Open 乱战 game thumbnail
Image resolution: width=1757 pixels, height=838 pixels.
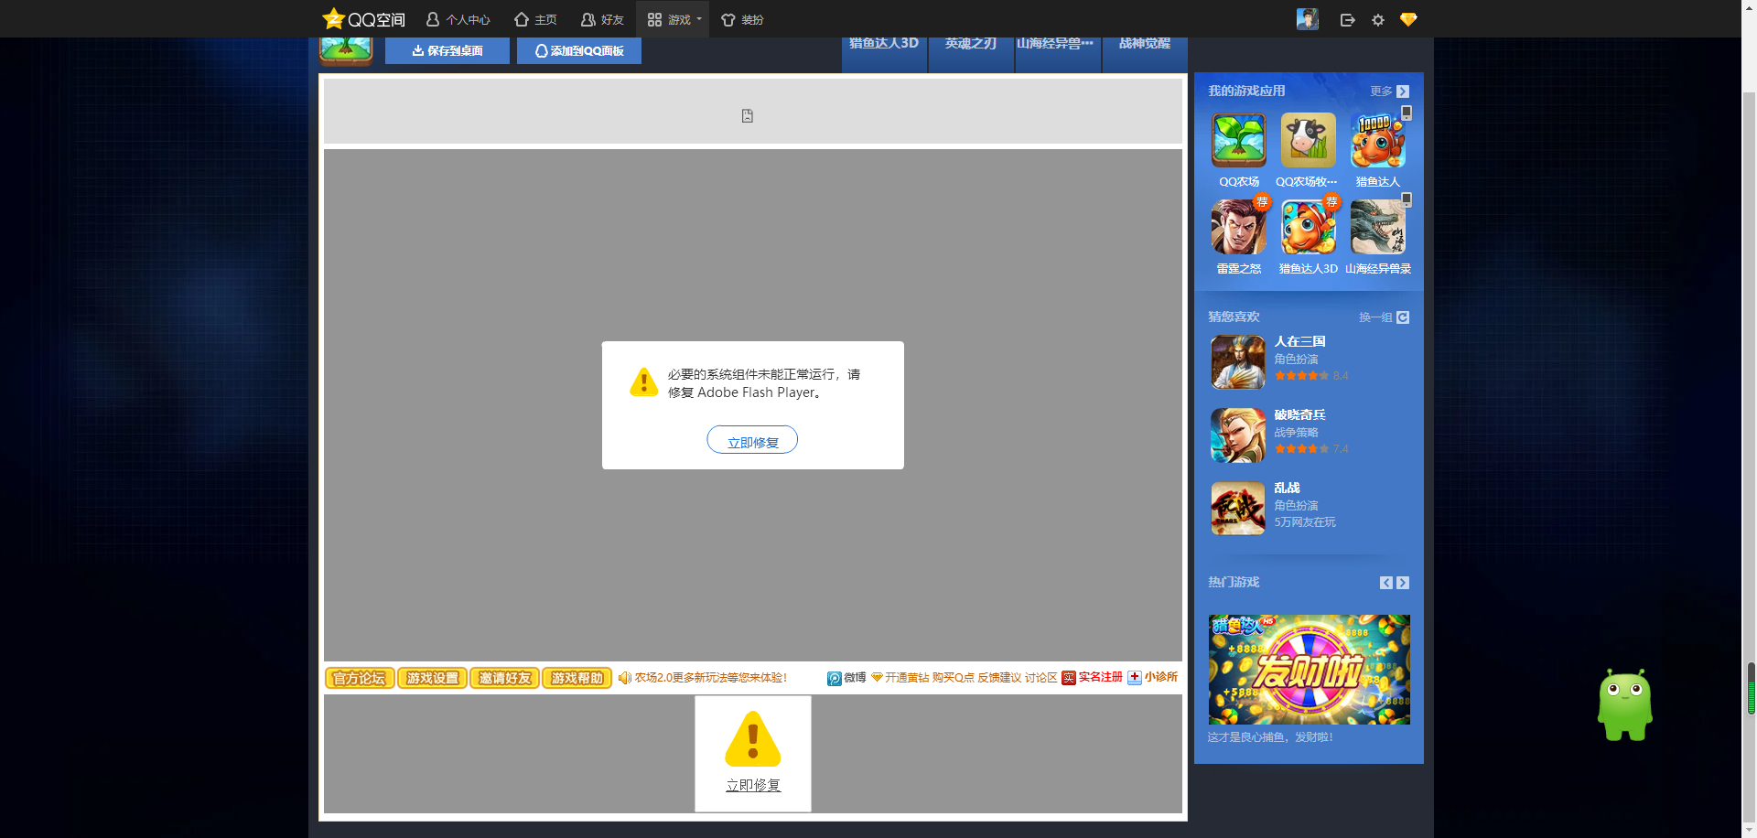pyautogui.click(x=1238, y=509)
